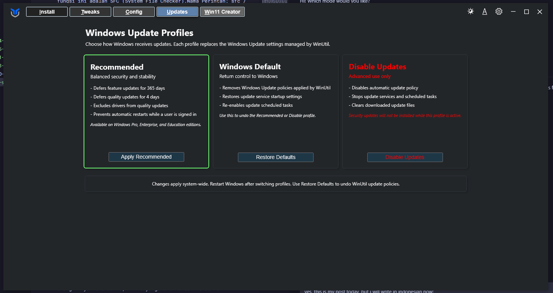
Task: Click 'Return control to Windows' subtitle
Action: pyautogui.click(x=249, y=76)
